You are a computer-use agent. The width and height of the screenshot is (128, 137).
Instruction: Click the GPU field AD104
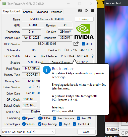pos(33,25)
